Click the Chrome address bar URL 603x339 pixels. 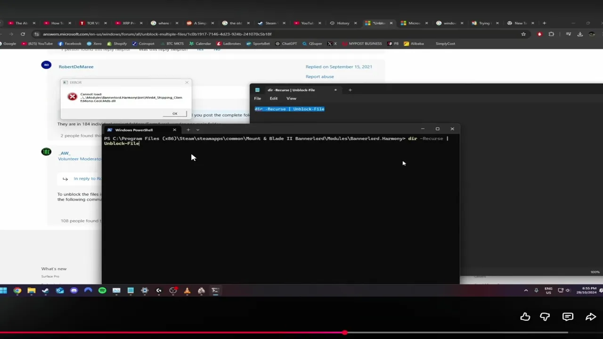tap(157, 34)
